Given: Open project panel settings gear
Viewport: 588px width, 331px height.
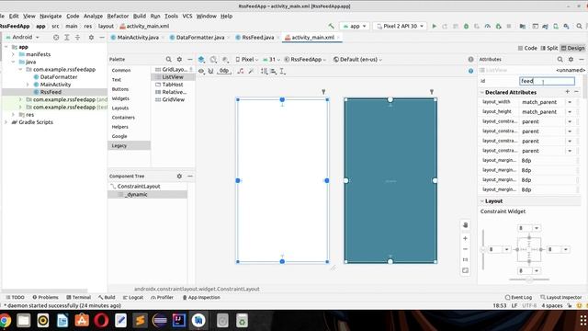Looking at the screenshot, I should [x=91, y=37].
